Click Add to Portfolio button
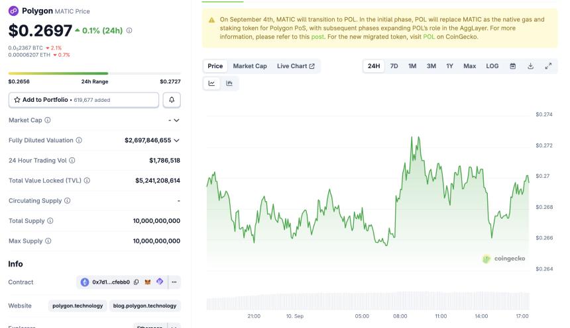Screen dimensions: 570x328 [84, 100]
